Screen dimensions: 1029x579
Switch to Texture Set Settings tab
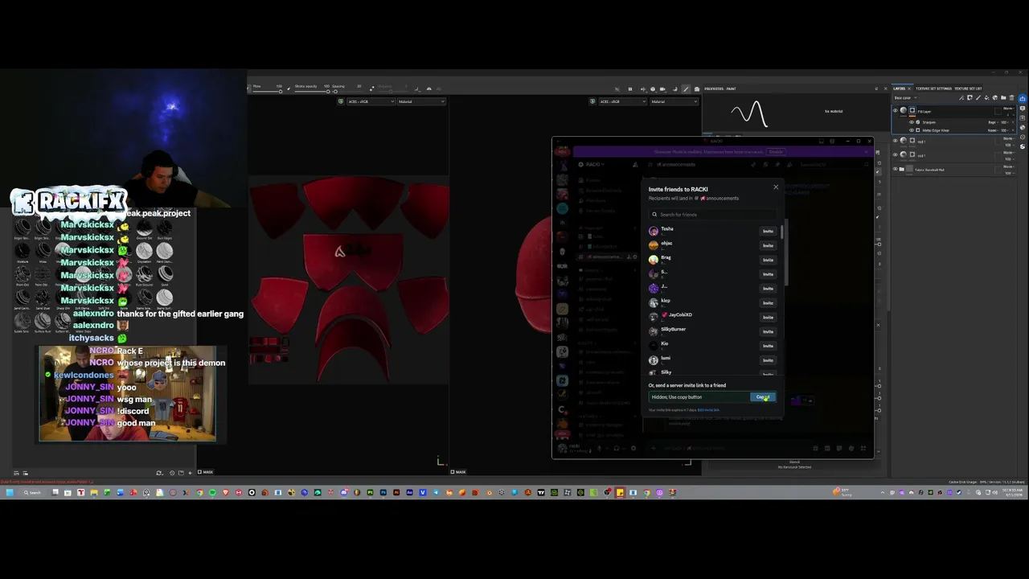pyautogui.click(x=934, y=88)
